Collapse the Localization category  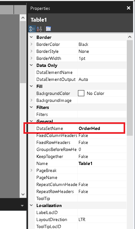(31, 205)
